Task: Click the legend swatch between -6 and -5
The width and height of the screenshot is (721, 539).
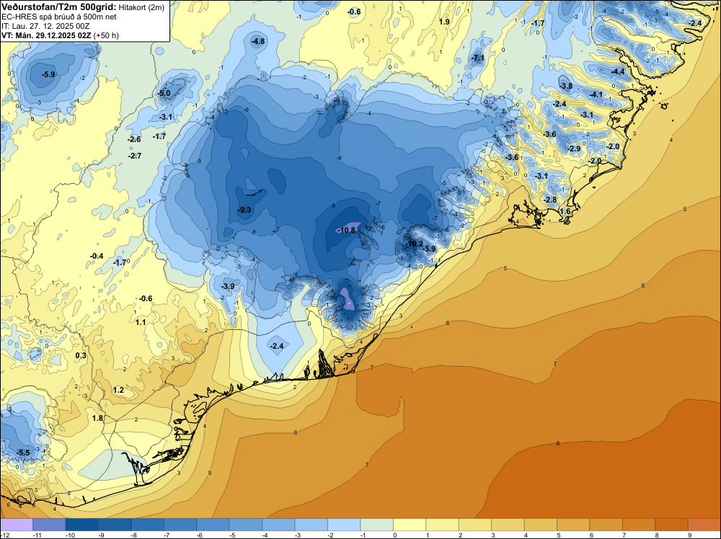Action: tap(213, 525)
